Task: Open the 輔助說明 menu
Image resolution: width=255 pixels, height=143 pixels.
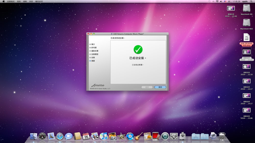Action: click(39, 2)
